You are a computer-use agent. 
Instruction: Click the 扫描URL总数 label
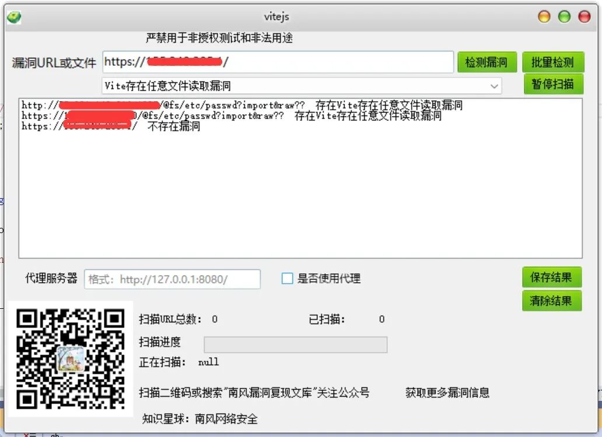tap(170, 319)
